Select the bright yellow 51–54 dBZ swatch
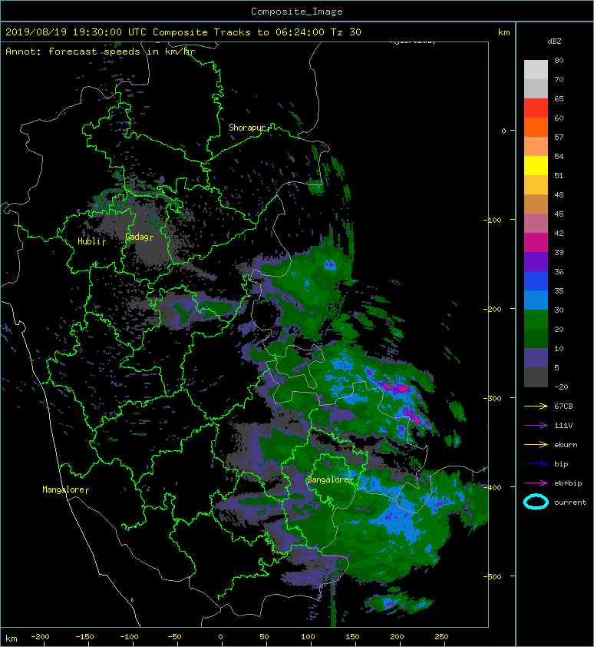This screenshot has width=594, height=647. pyautogui.click(x=536, y=165)
